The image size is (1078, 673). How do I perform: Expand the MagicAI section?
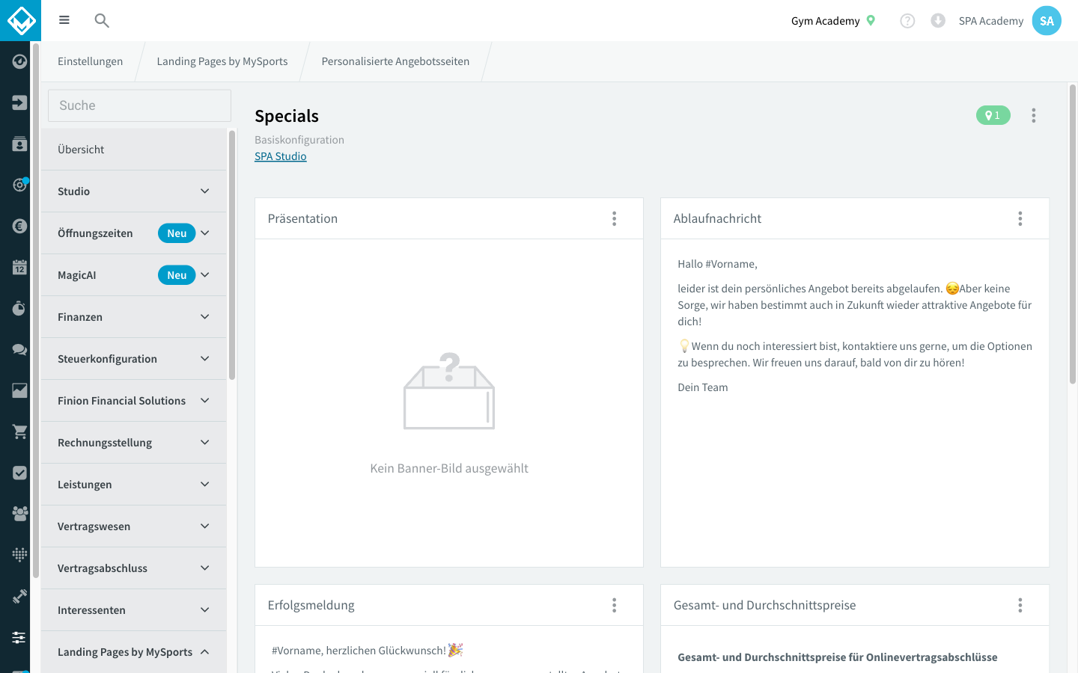click(x=134, y=275)
